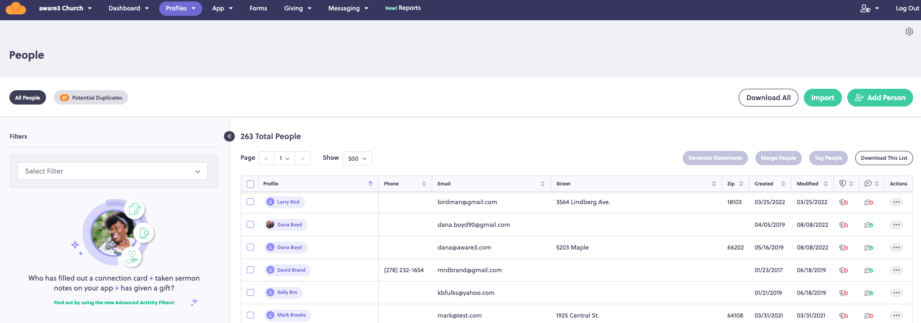Open actions menu for dana.boyd90@gmail.com row

tap(897, 225)
